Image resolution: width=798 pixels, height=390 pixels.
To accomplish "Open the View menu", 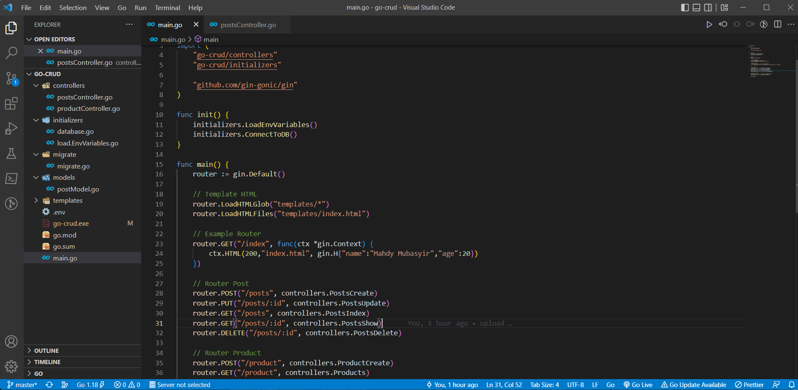I will pos(102,8).
